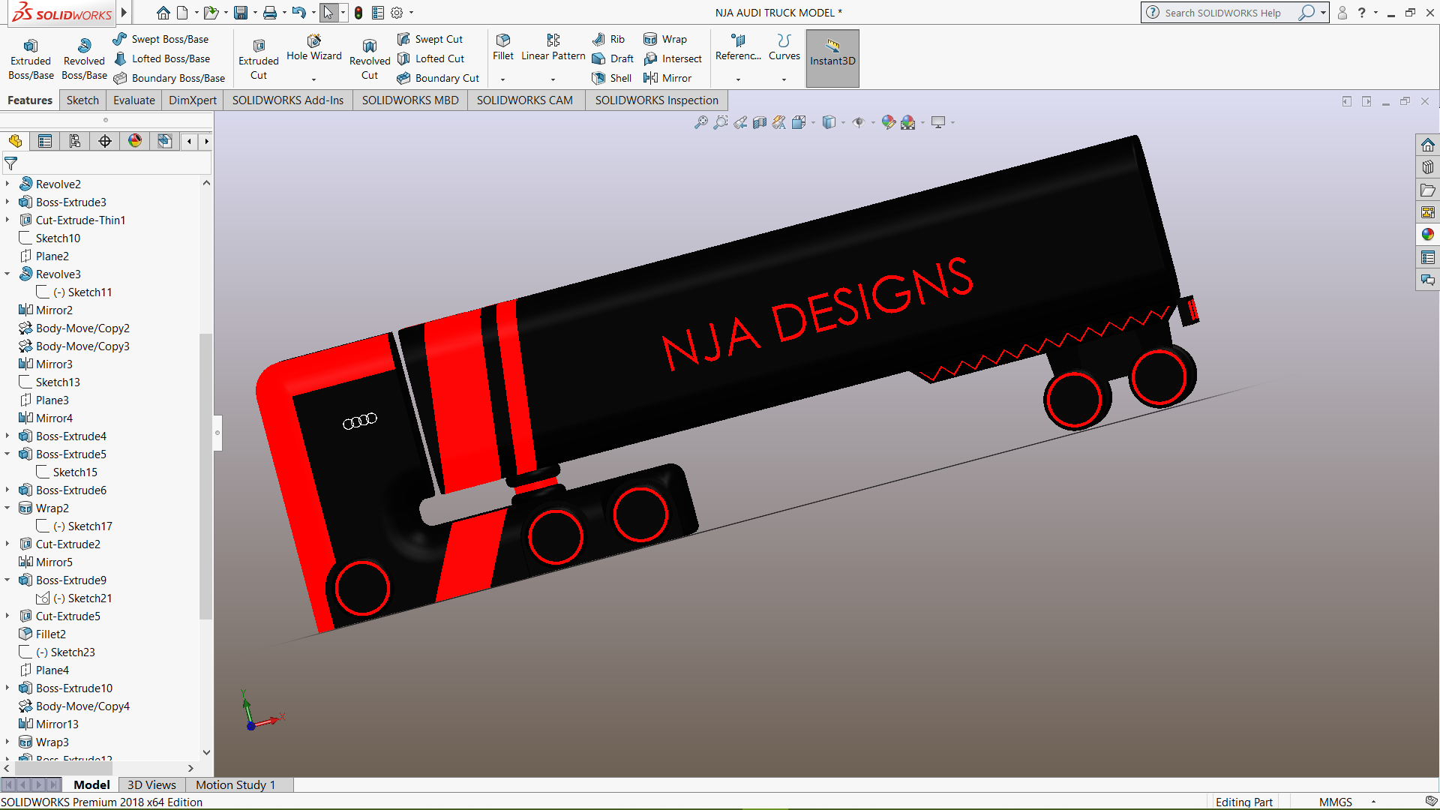Select the Boundary Cut tool

click(x=438, y=78)
